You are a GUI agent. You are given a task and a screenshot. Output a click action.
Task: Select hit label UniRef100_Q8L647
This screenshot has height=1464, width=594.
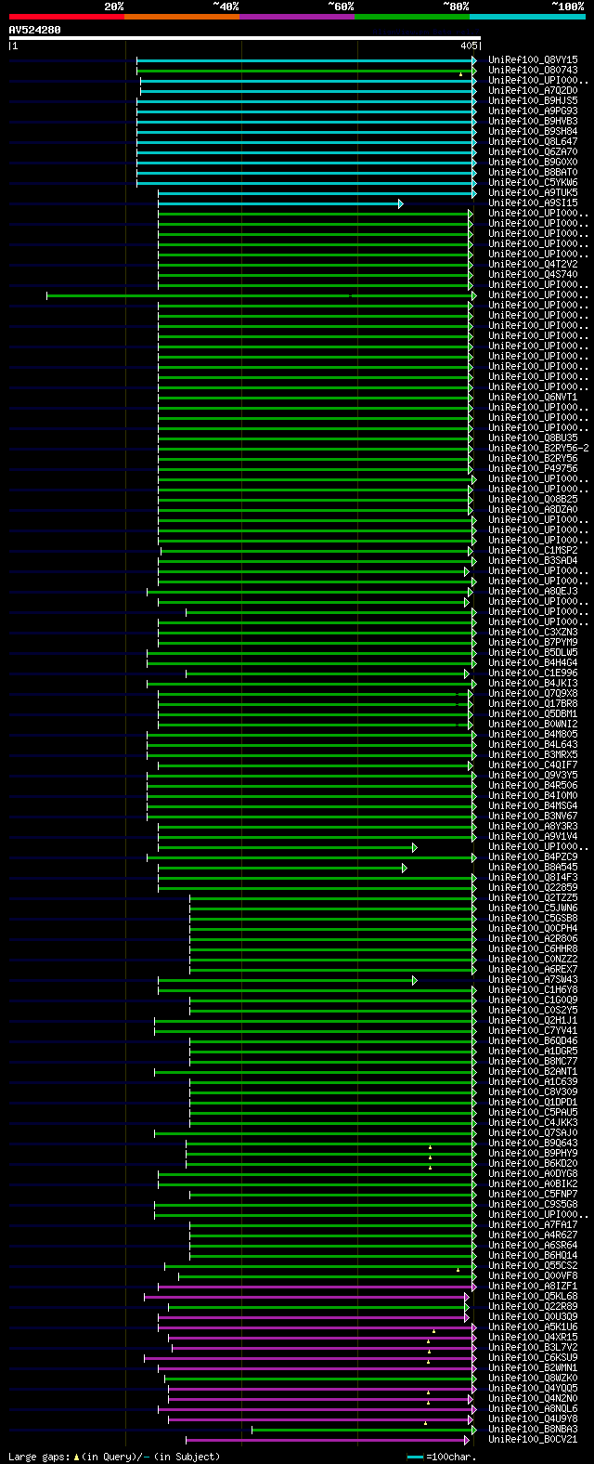pyautogui.click(x=533, y=141)
